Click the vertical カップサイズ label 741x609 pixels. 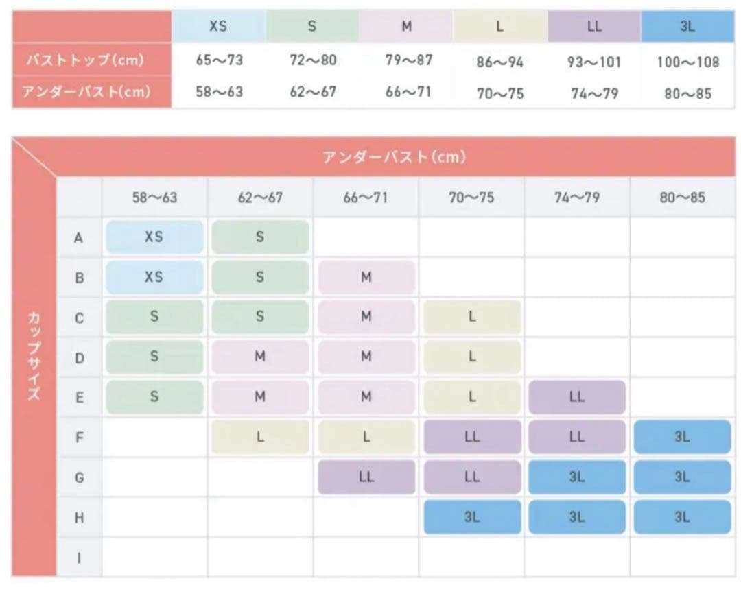click(x=34, y=355)
